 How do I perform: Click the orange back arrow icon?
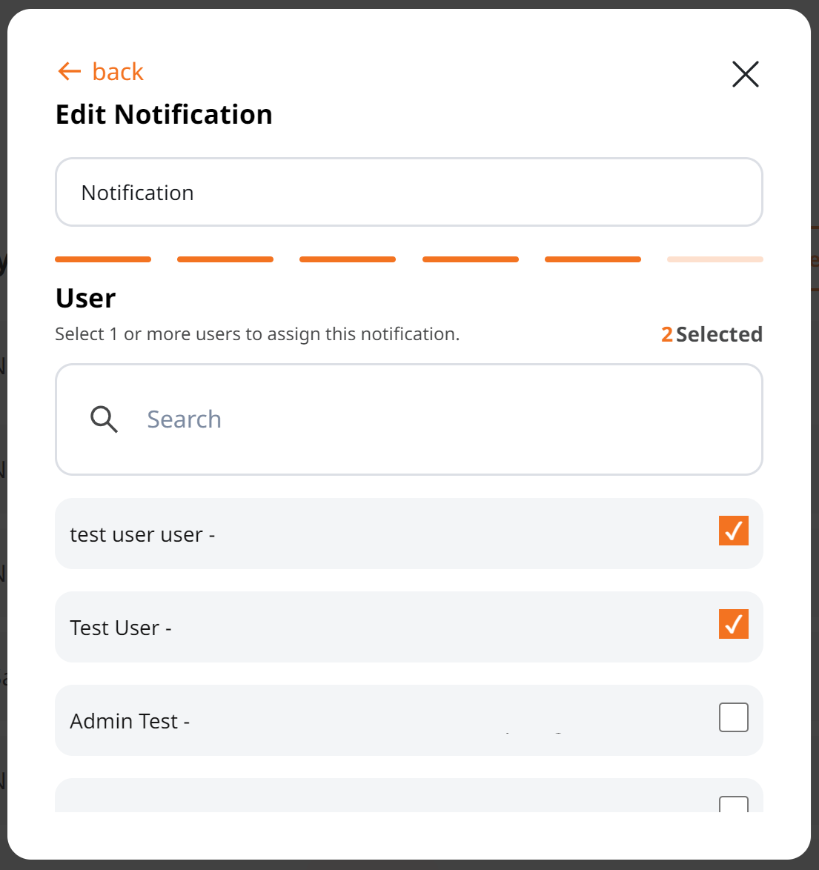[70, 72]
